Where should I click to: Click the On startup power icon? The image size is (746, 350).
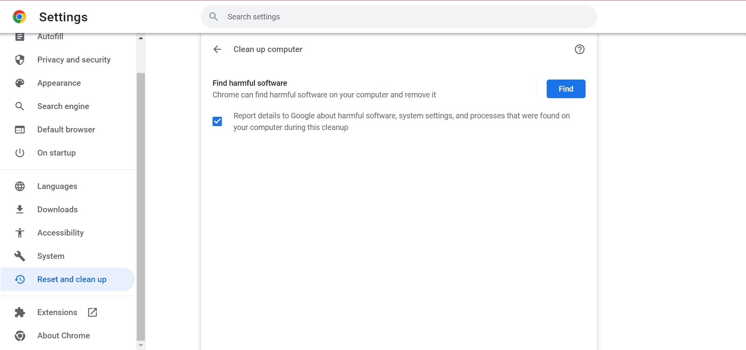20,153
